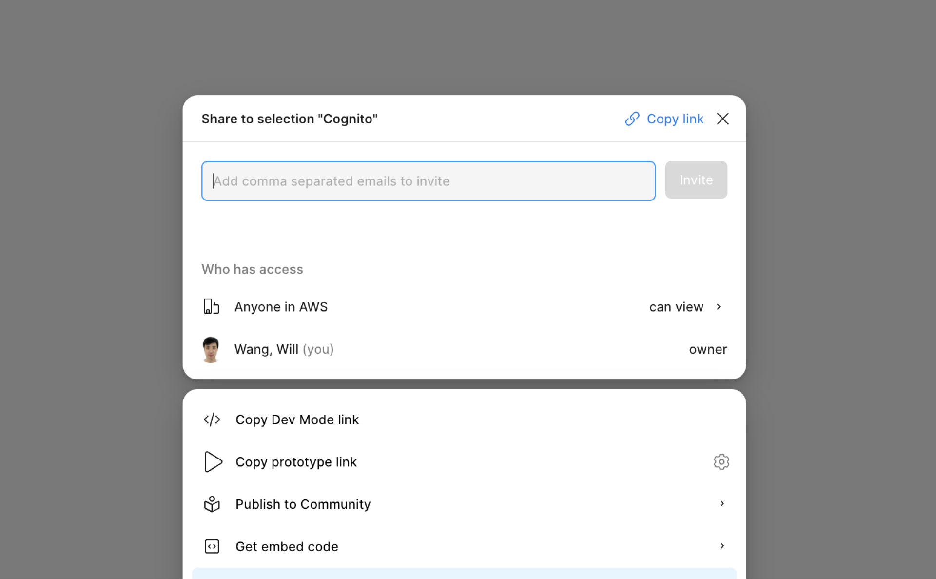Choose Publish to Community option
This screenshot has width=936, height=579.
[x=303, y=504]
